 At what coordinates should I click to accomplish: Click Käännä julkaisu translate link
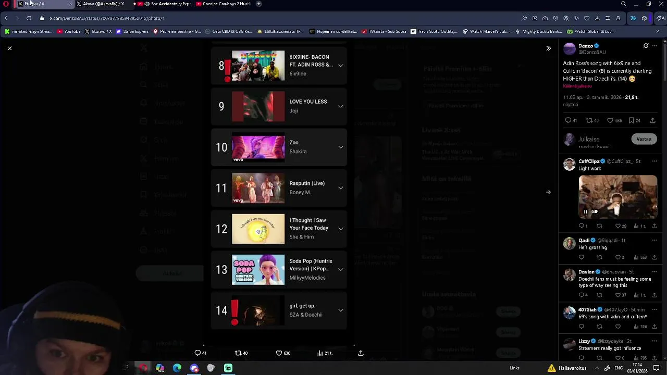tap(577, 86)
